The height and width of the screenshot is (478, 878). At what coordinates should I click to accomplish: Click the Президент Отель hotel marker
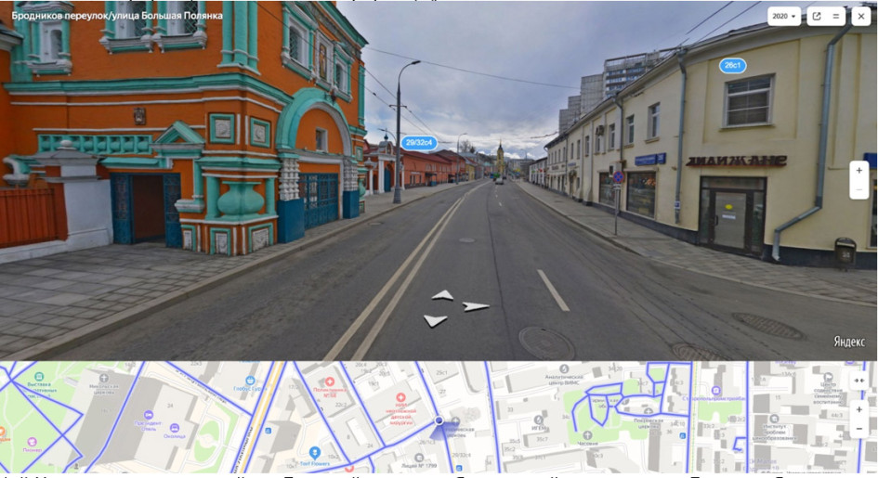[x=148, y=415]
